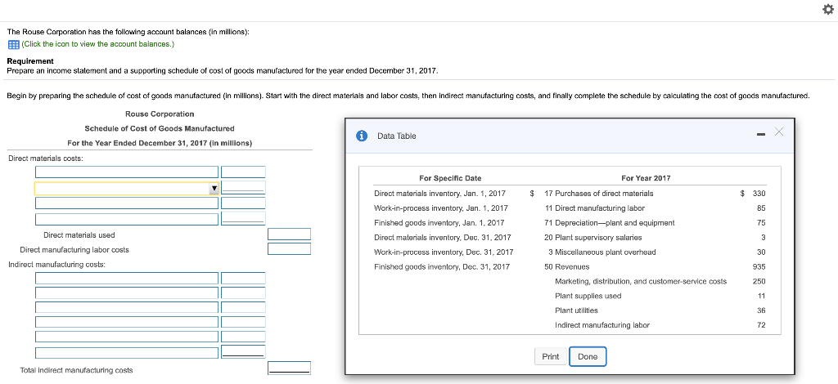Close the Data Table popup
Screen dimensions: 838x384
tap(778, 132)
